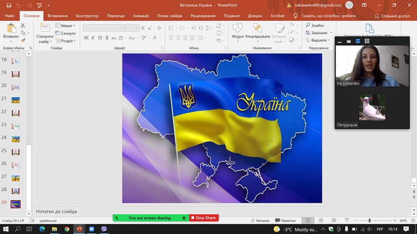Viewport: 417px width, 234px height.
Task: Collapse the ribbon with chevron
Action: point(413,48)
